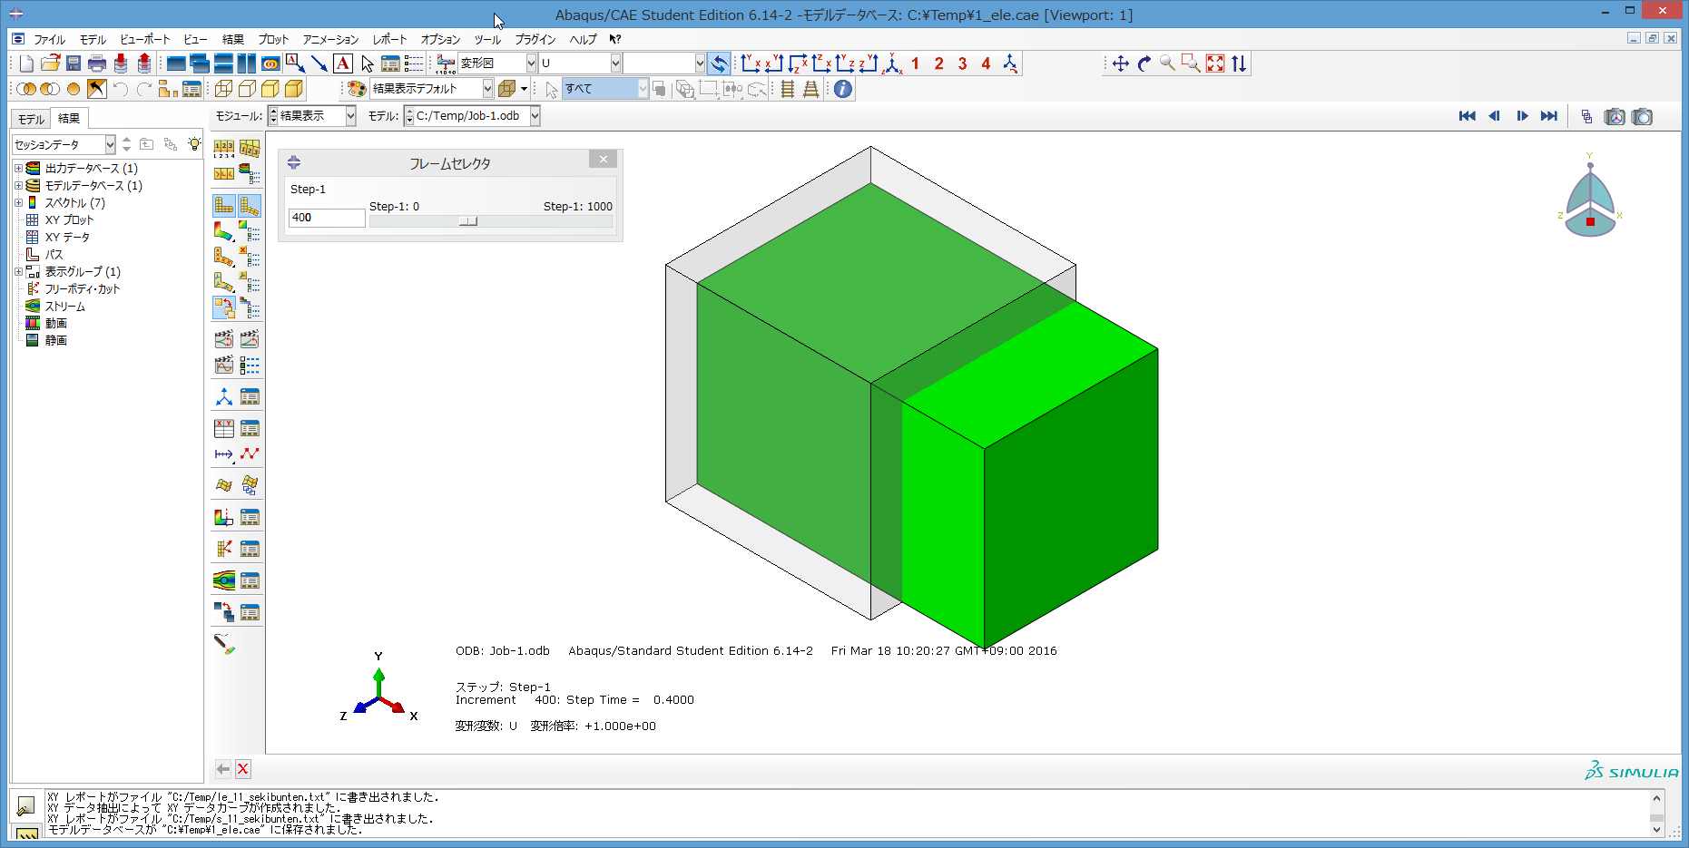
Task: Toggle perspective view ladder icon
Action: (810, 89)
